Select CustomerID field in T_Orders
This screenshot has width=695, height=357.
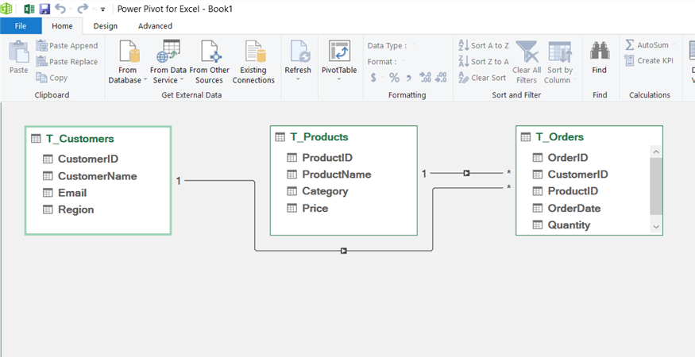(578, 174)
